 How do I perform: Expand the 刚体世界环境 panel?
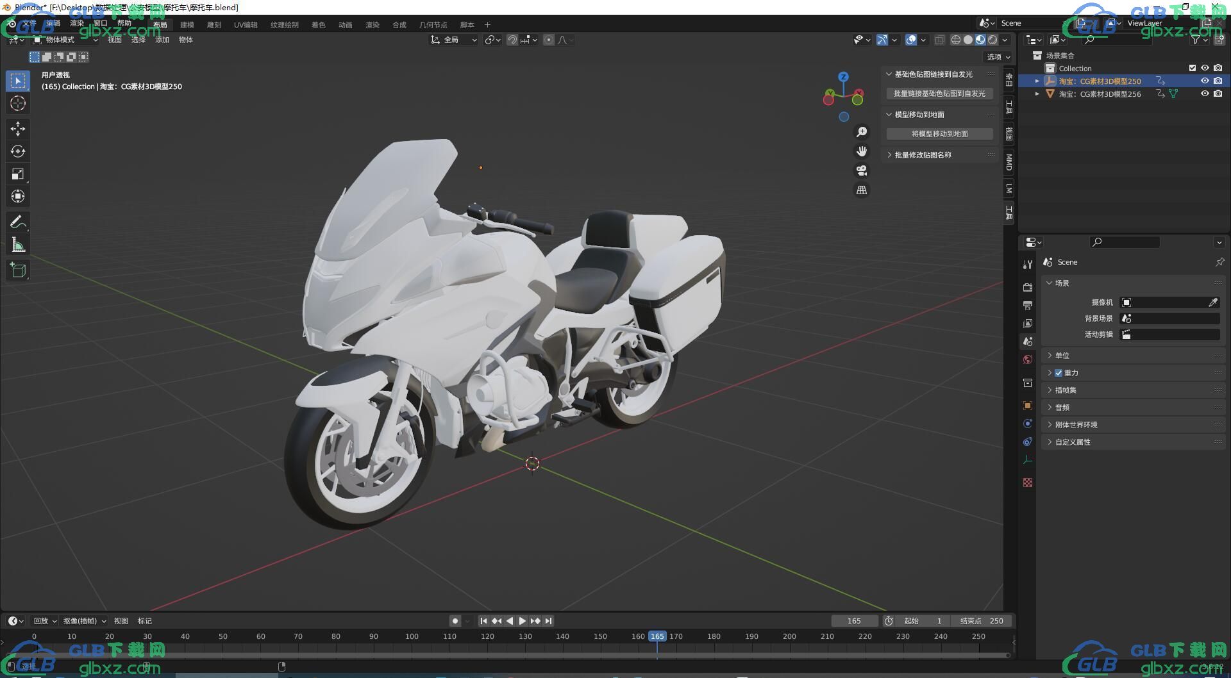[x=1050, y=425]
